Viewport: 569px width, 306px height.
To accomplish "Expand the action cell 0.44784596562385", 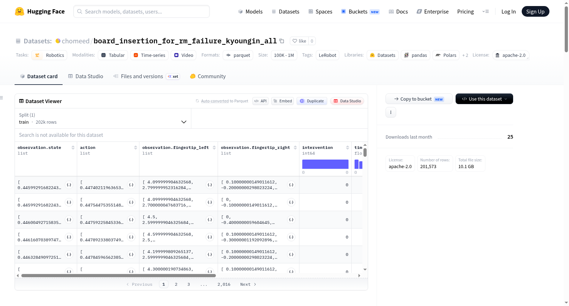I will 131,254.
